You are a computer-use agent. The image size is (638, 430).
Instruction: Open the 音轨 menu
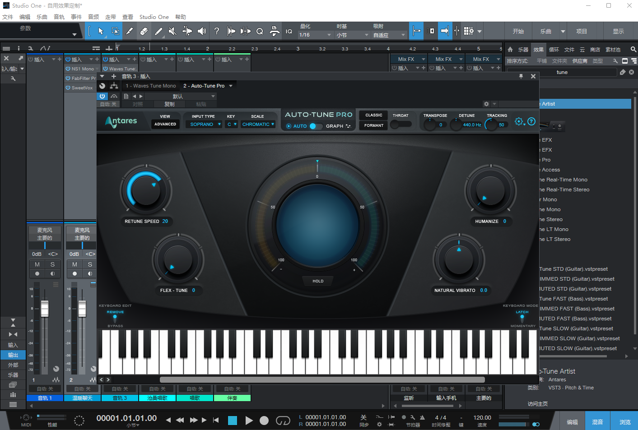coord(59,17)
